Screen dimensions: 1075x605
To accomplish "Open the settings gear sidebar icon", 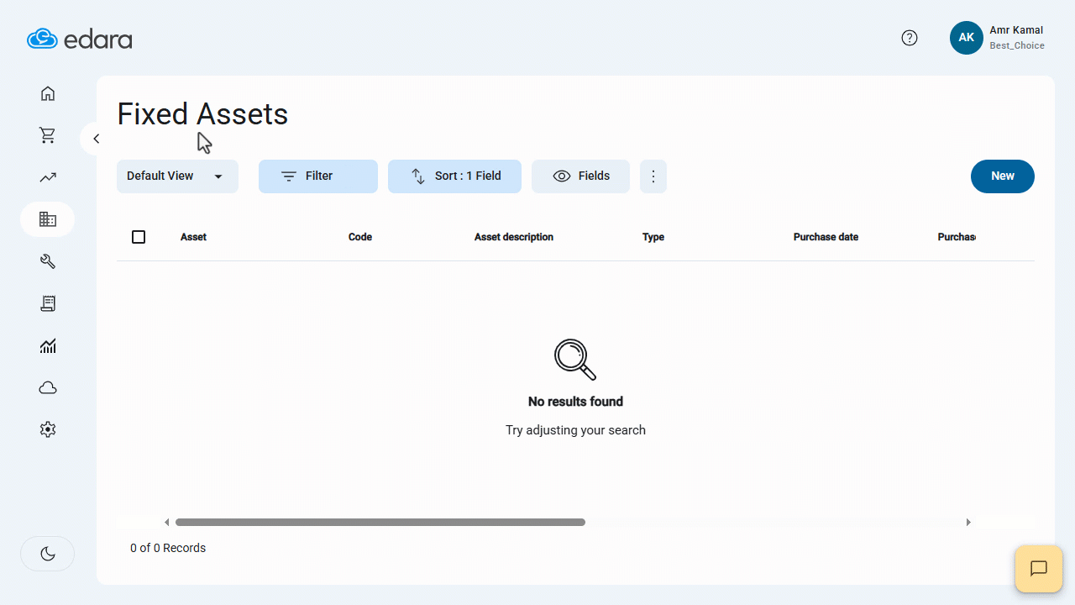I will click(x=48, y=429).
